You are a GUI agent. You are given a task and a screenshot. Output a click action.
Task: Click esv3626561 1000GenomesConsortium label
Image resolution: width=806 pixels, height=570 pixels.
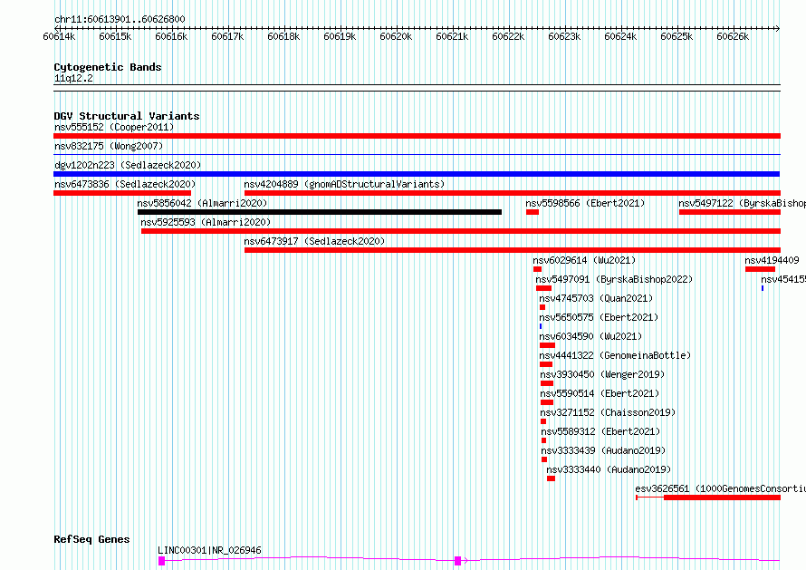pyautogui.click(x=721, y=488)
